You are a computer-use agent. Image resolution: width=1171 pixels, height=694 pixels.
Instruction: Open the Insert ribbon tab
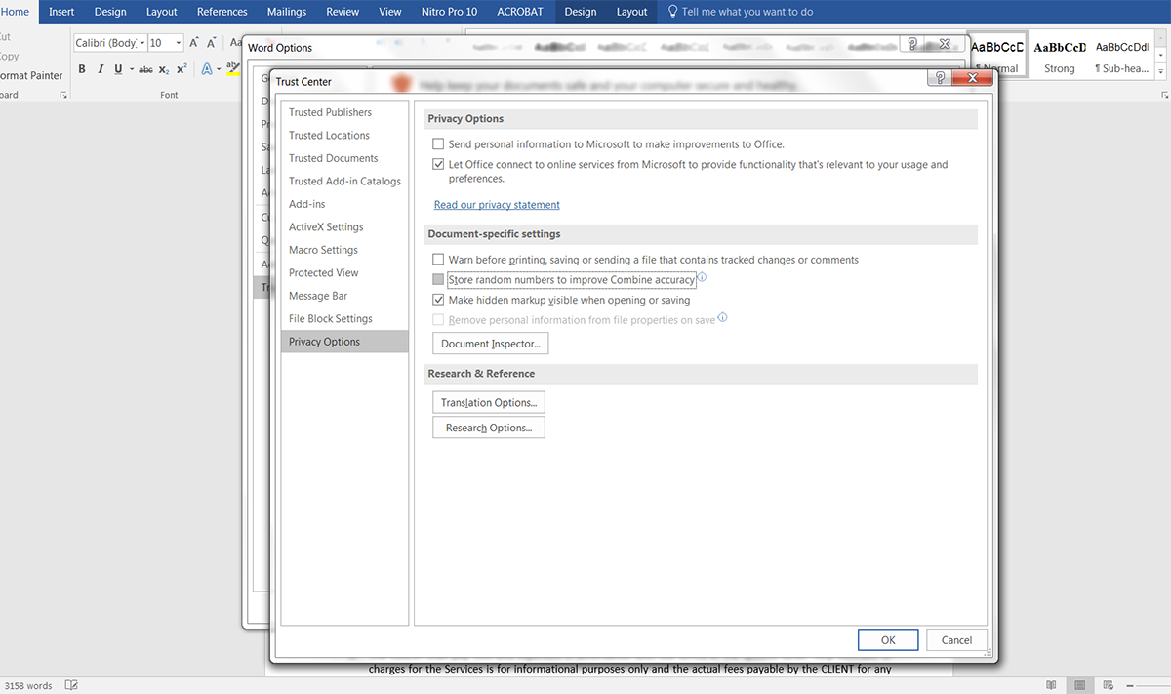pos(61,12)
